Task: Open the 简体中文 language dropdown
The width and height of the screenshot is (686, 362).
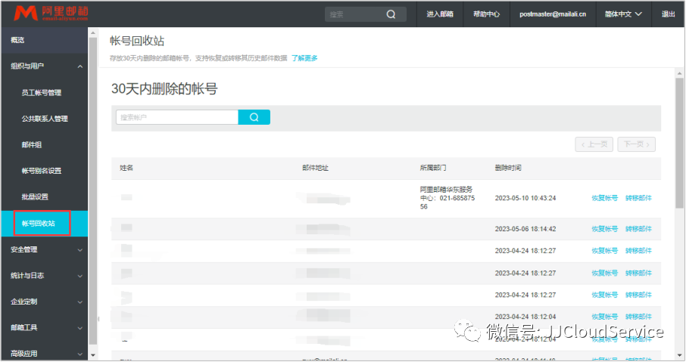Action: click(623, 14)
